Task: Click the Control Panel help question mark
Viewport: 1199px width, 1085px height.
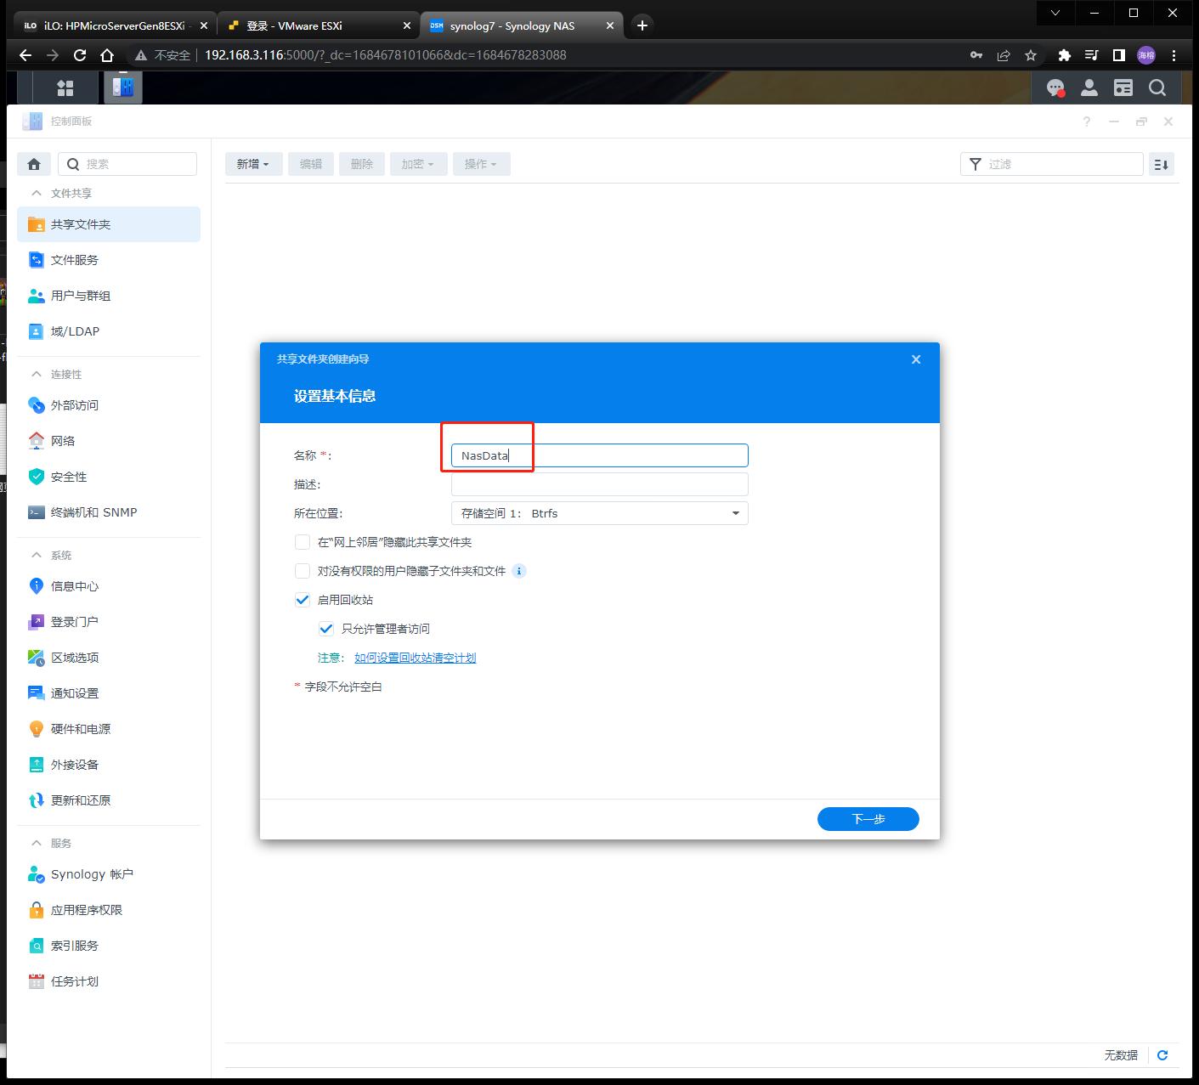Action: pyautogui.click(x=1087, y=121)
